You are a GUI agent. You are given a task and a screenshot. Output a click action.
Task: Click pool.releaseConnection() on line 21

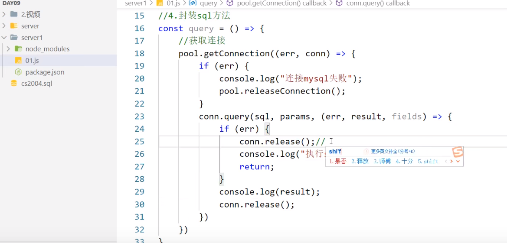pos(280,91)
